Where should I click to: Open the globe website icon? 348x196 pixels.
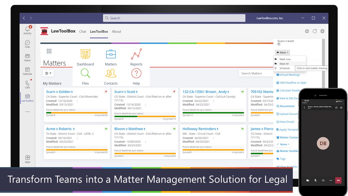pyautogui.click(x=322, y=31)
